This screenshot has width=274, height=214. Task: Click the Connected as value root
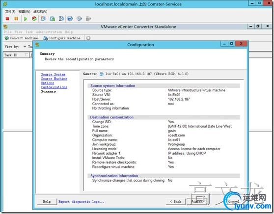coord(171,104)
